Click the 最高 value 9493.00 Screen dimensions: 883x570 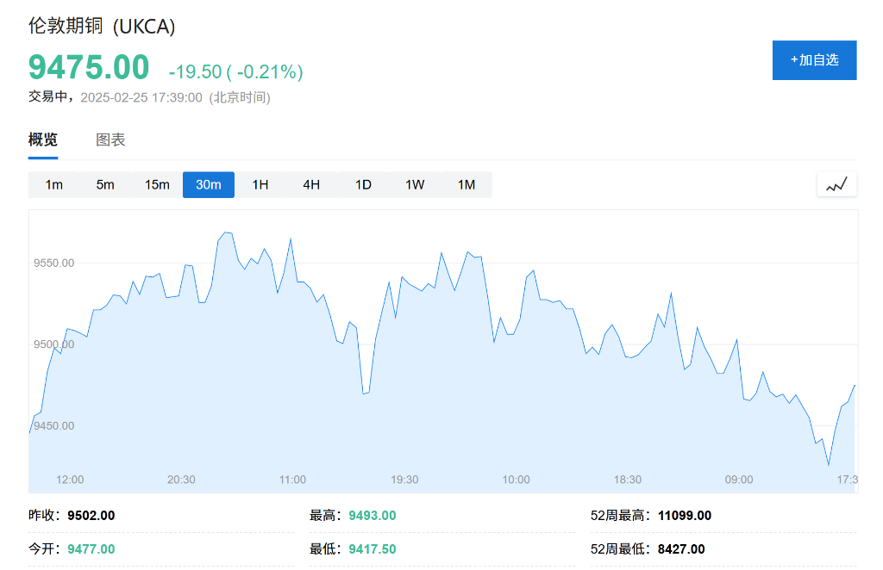tap(373, 516)
